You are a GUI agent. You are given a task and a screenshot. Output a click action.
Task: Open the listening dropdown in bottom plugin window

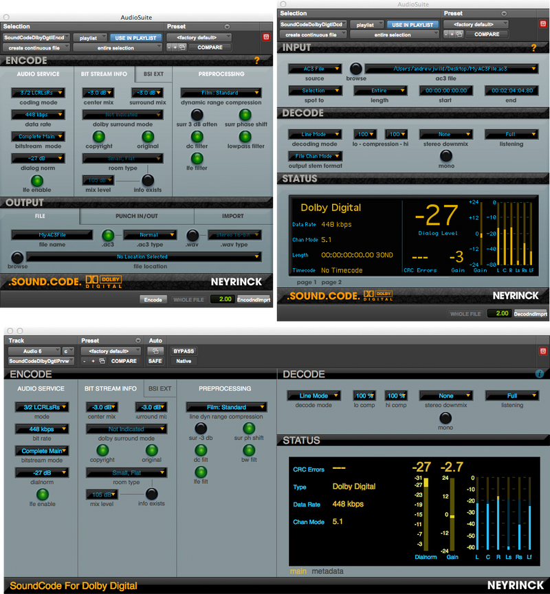[x=512, y=395]
